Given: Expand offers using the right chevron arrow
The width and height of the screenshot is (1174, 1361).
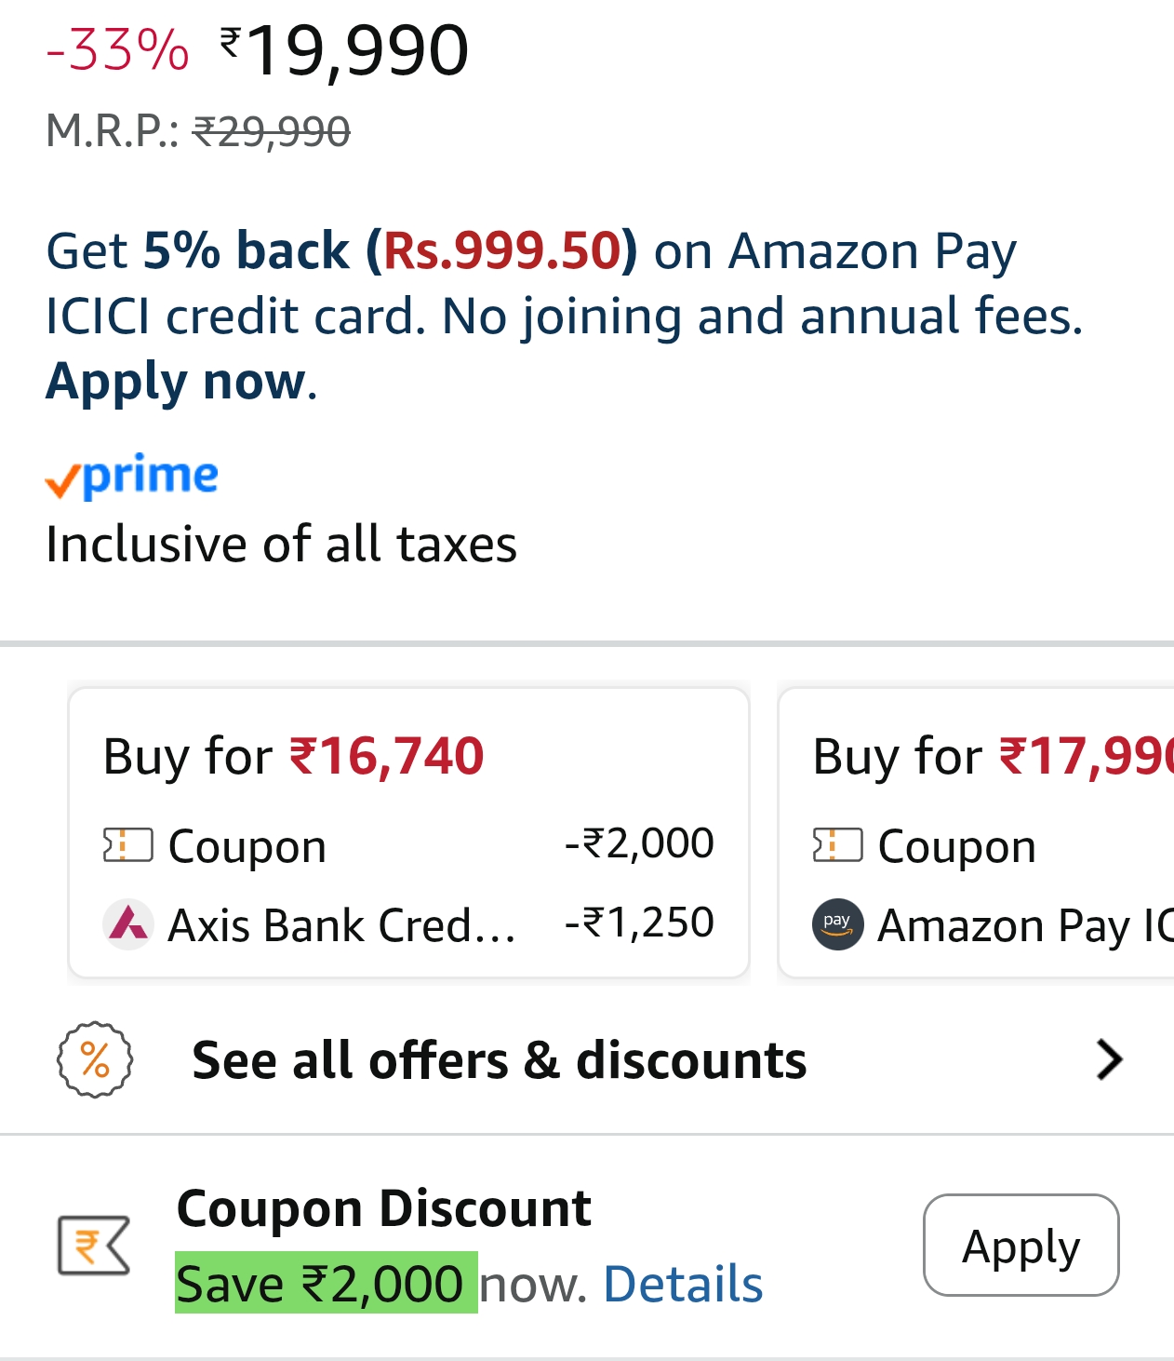Looking at the screenshot, I should coord(1109,1059).
